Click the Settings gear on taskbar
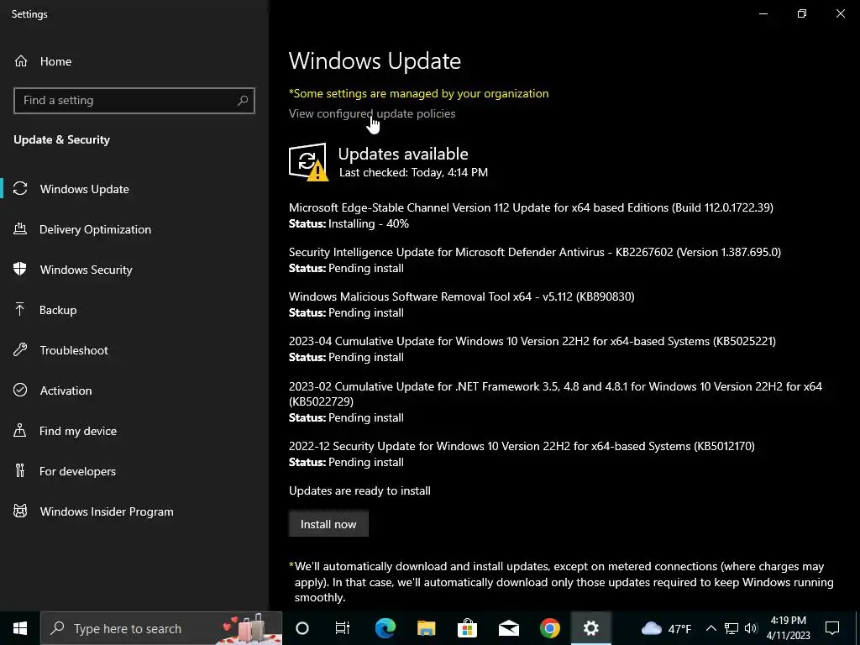Viewport: 860px width, 645px height. (590, 628)
